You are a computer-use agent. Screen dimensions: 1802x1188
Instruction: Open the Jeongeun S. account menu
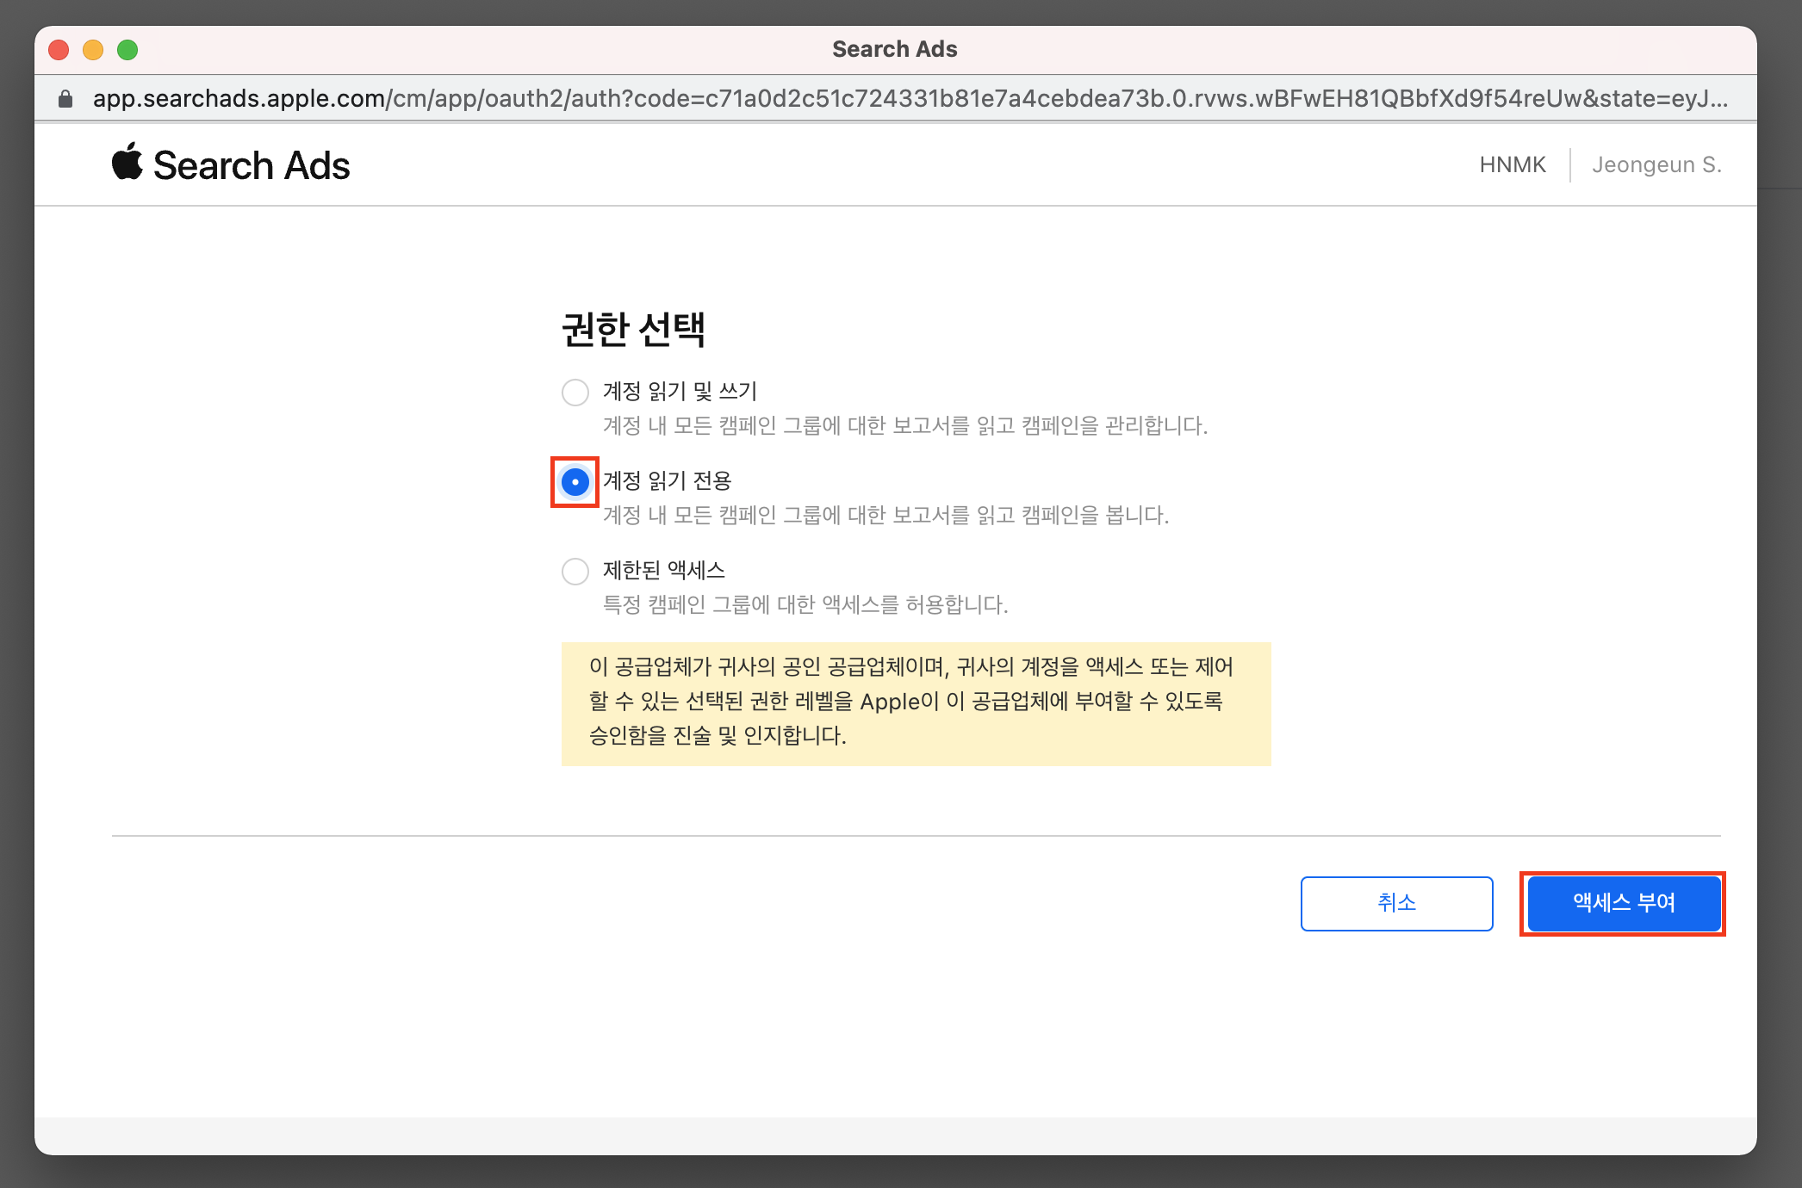1656,164
